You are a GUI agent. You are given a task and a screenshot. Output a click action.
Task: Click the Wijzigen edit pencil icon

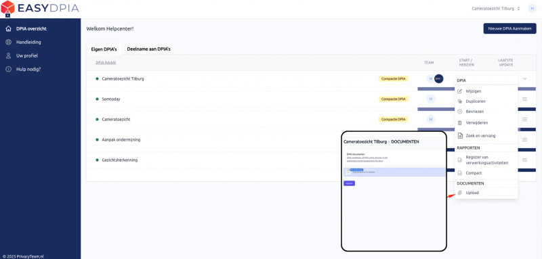pos(460,91)
